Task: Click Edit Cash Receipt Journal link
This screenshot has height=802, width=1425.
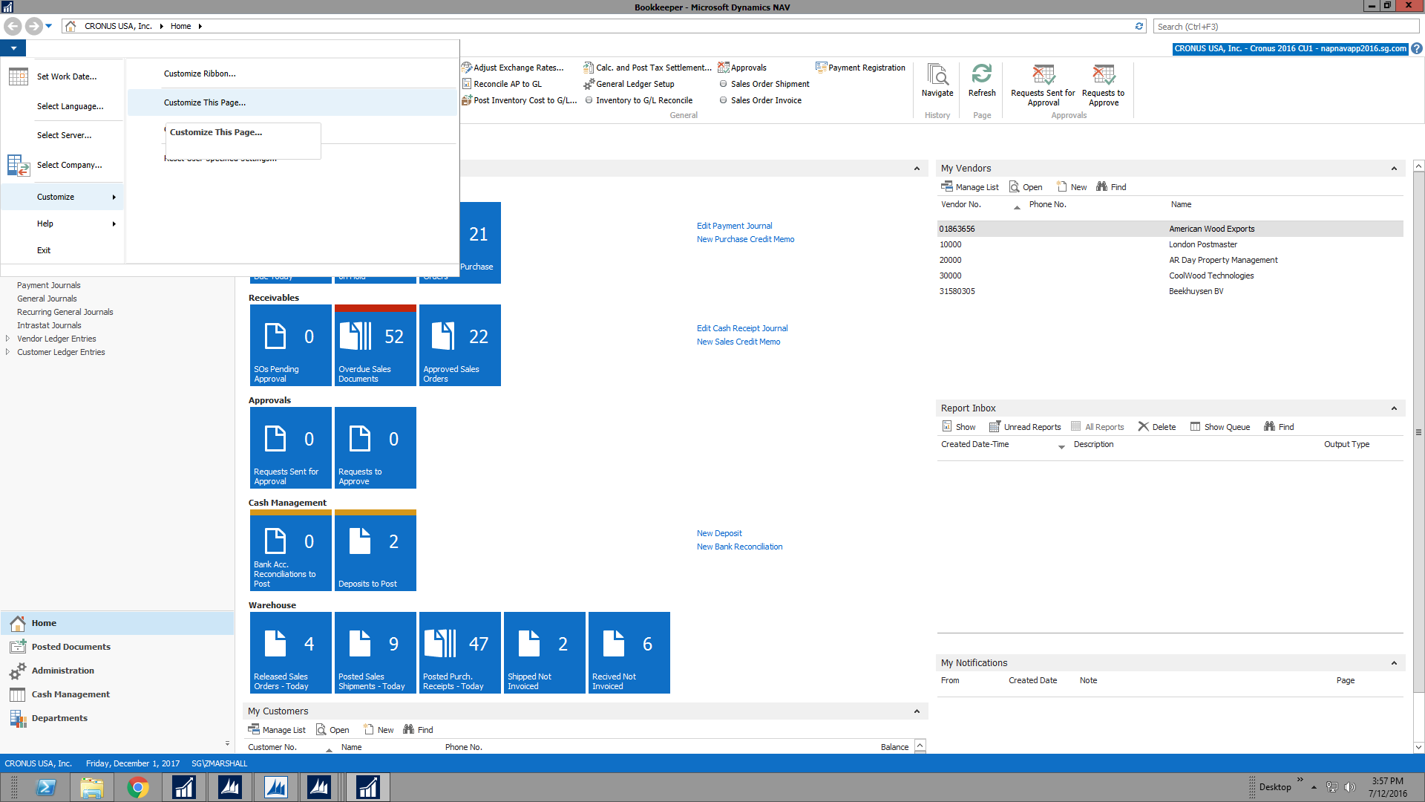Action: click(741, 328)
